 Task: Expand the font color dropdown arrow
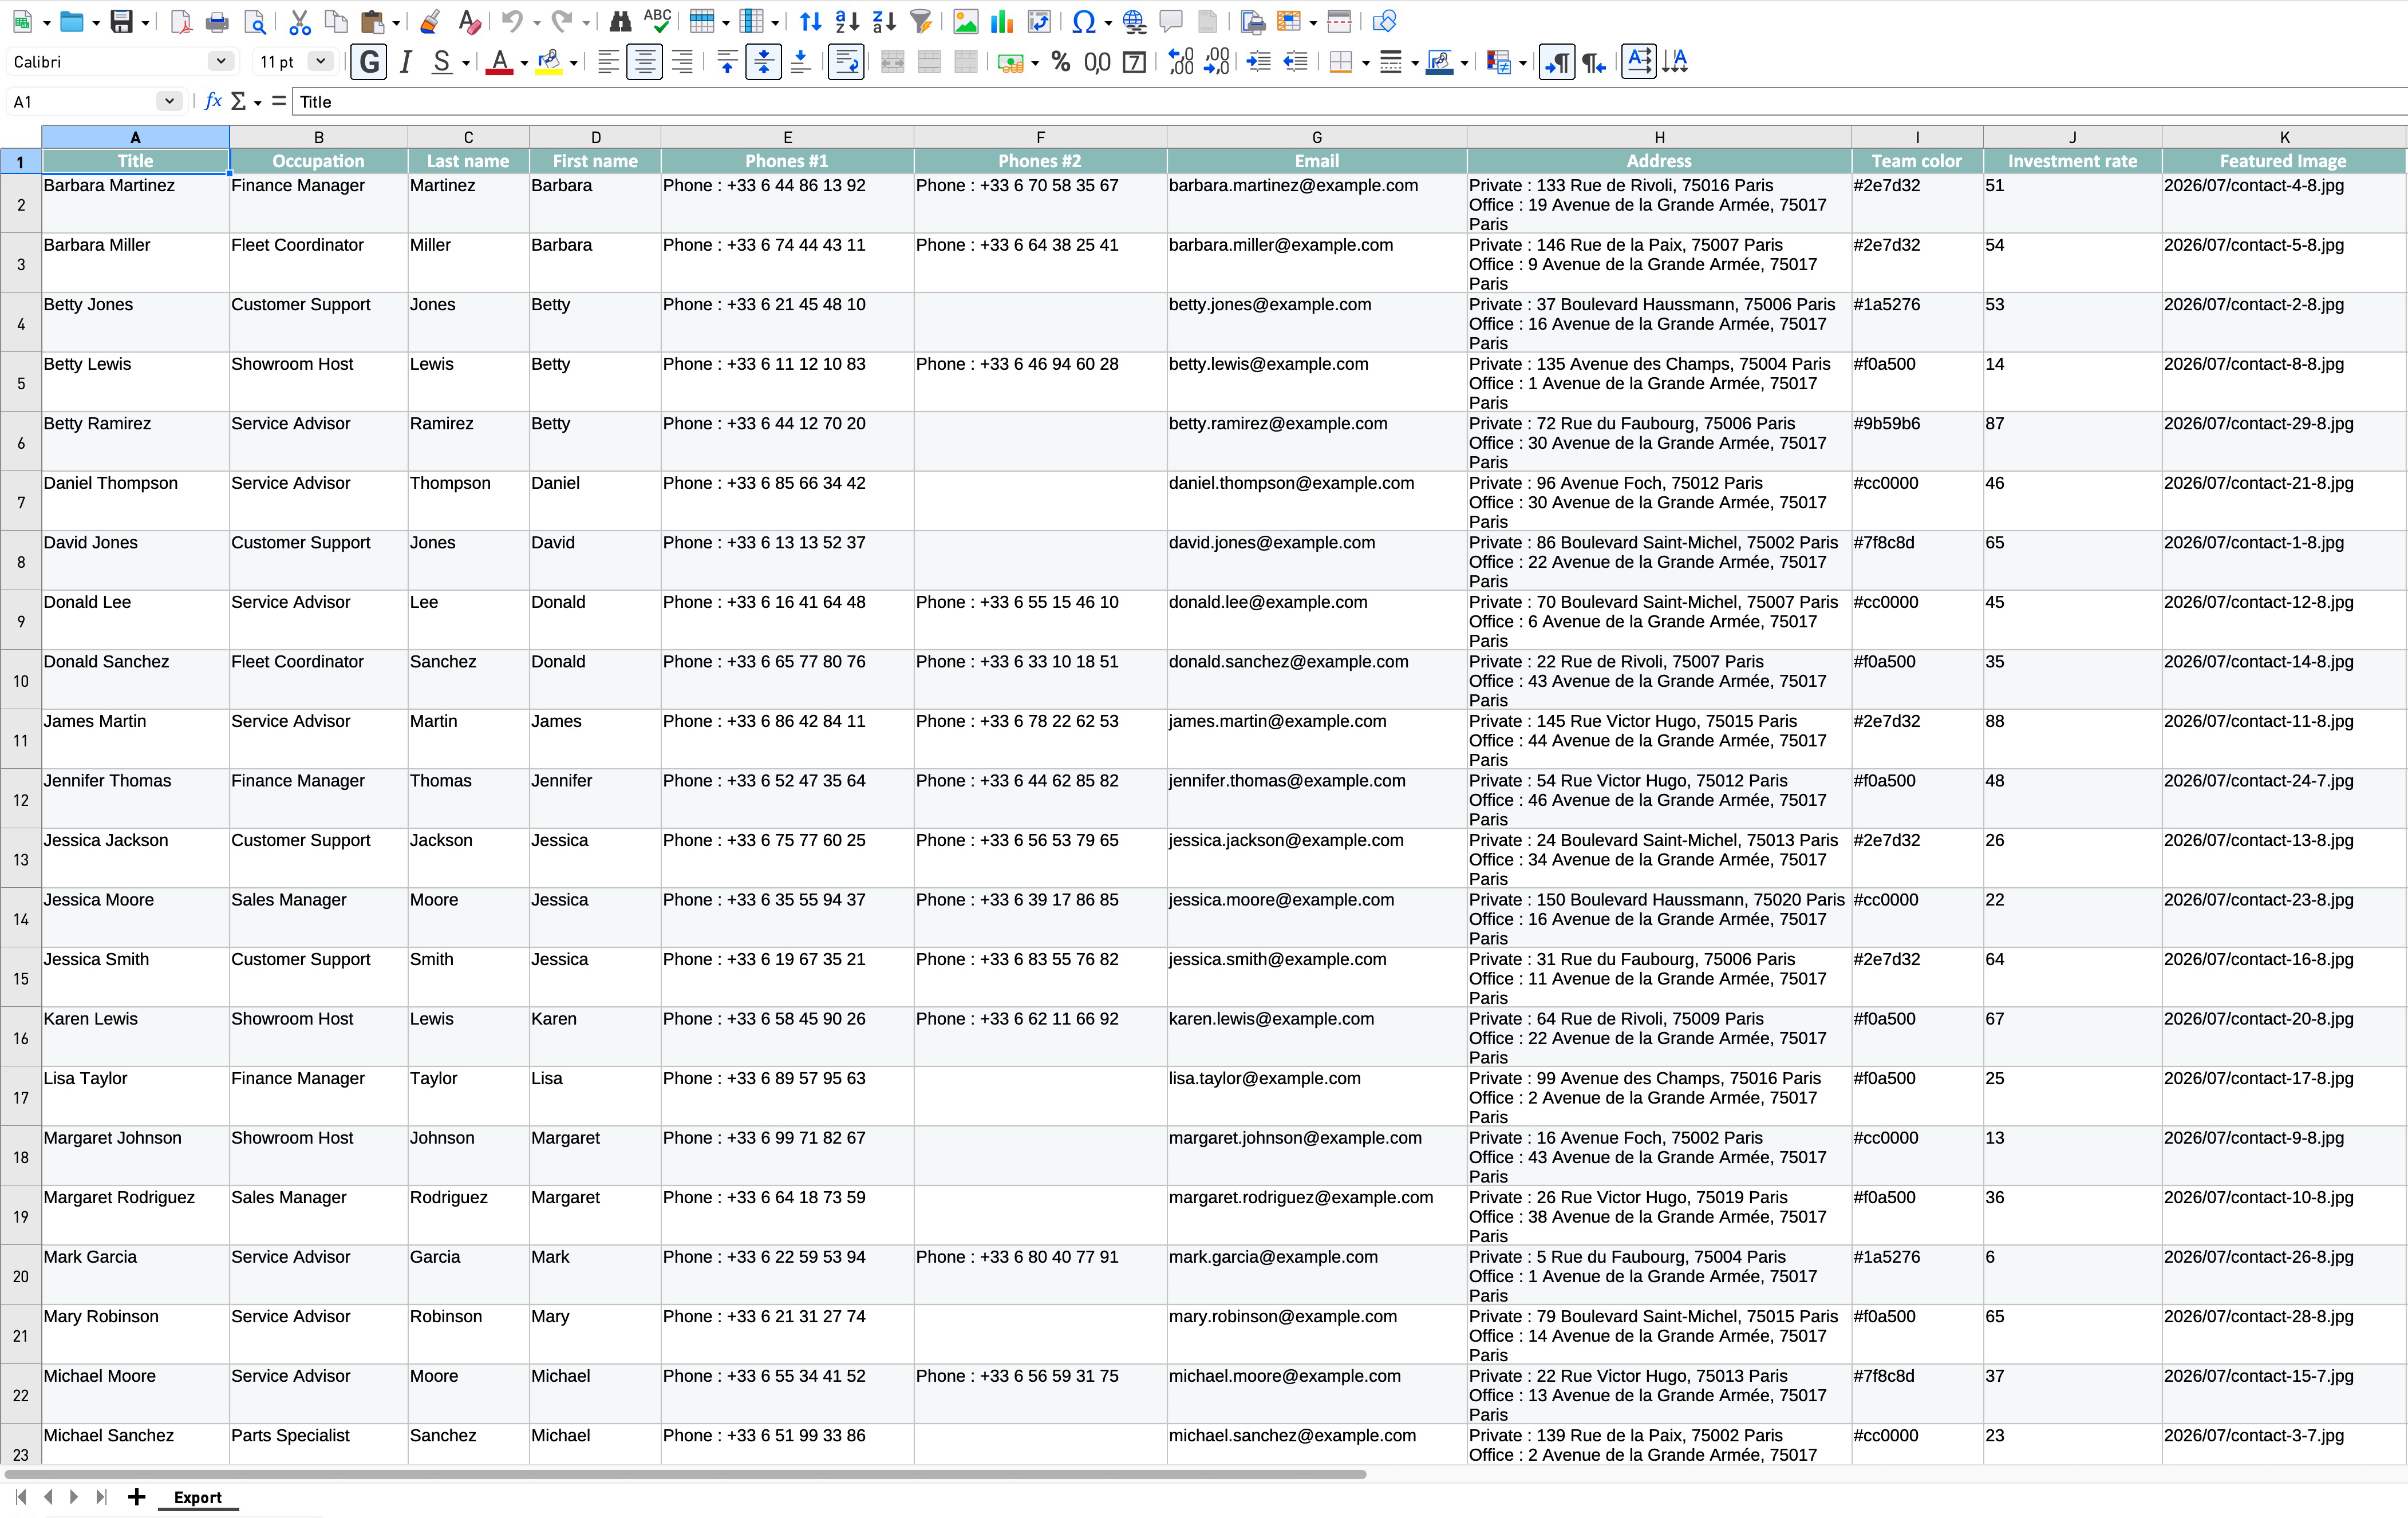(524, 63)
